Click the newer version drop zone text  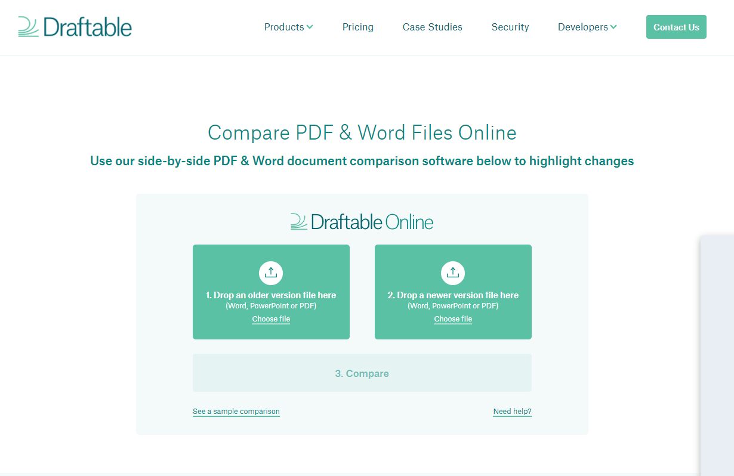453,295
